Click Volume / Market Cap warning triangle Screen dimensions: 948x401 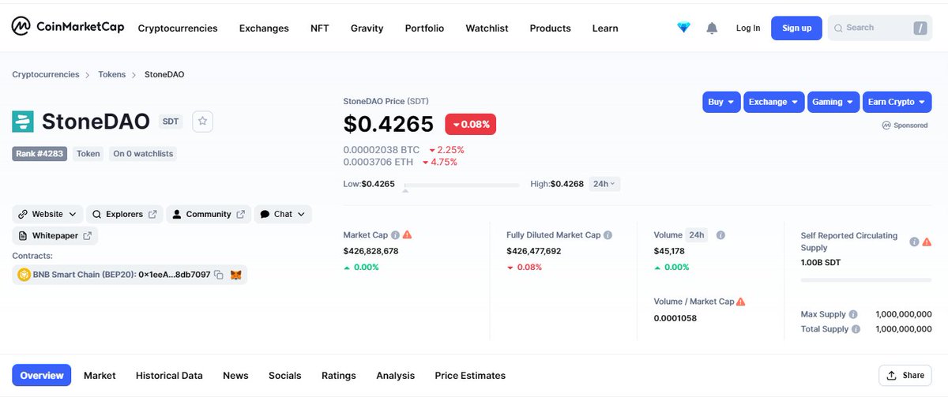tap(740, 302)
